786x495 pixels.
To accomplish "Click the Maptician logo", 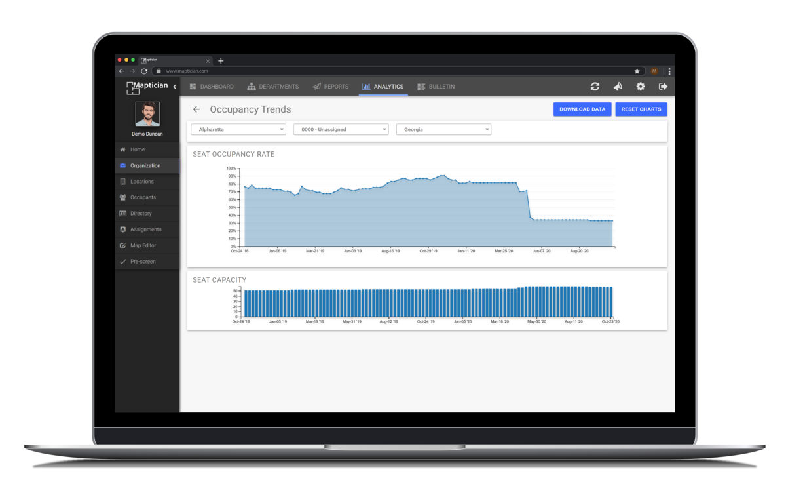I will point(147,87).
